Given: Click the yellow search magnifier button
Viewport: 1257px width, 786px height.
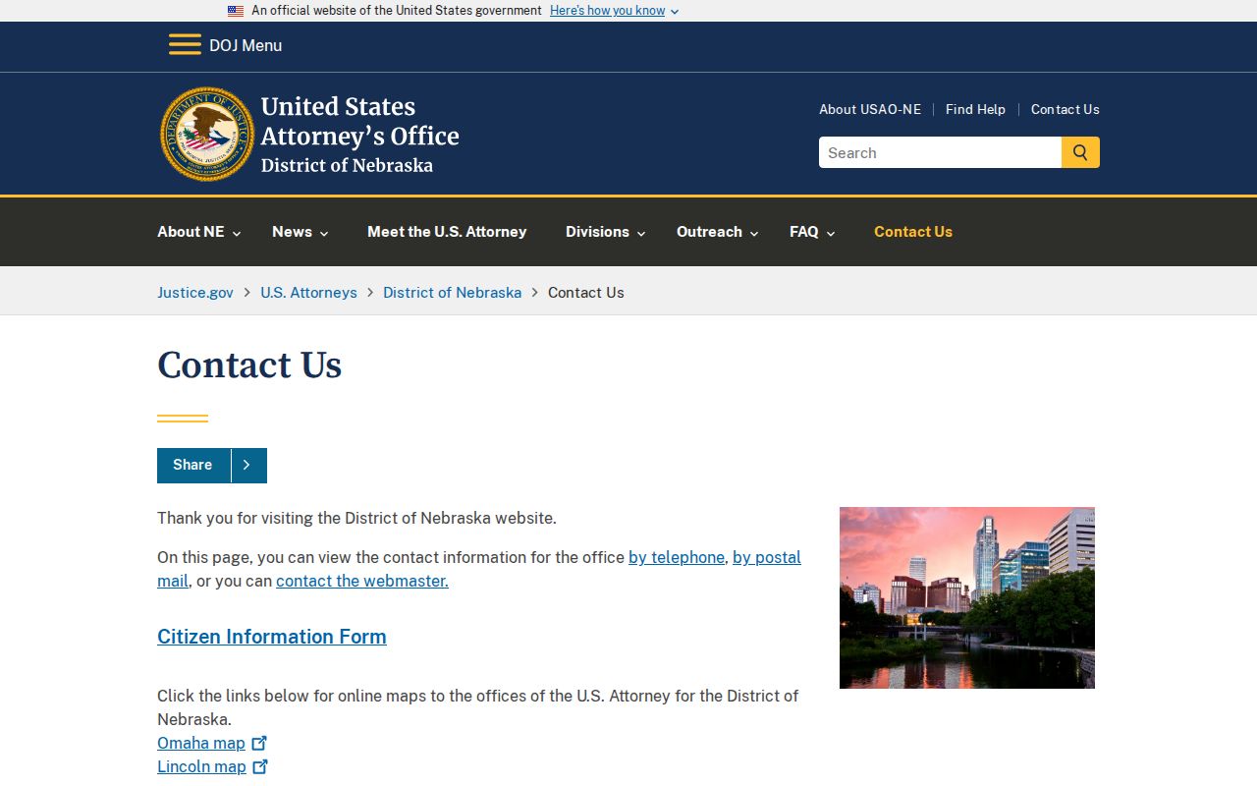Looking at the screenshot, I should 1080,152.
